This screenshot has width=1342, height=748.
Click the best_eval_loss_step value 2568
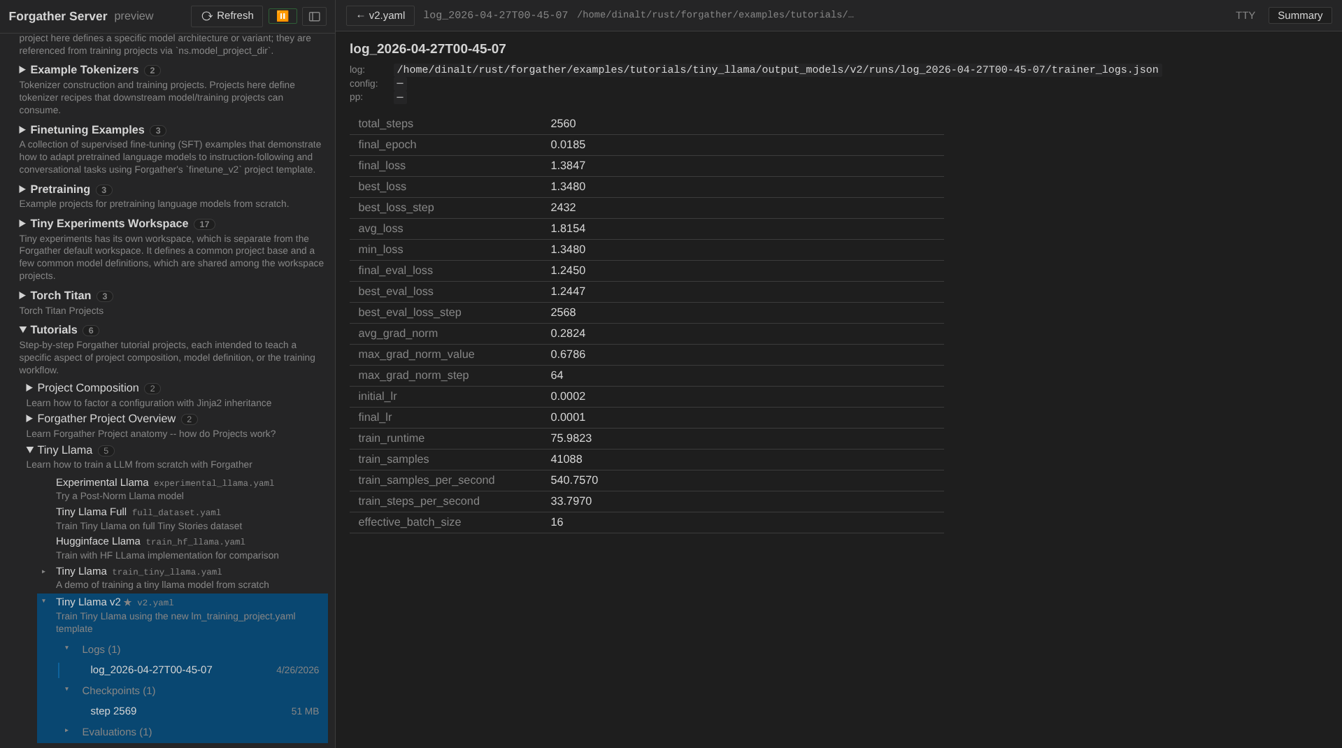point(563,312)
